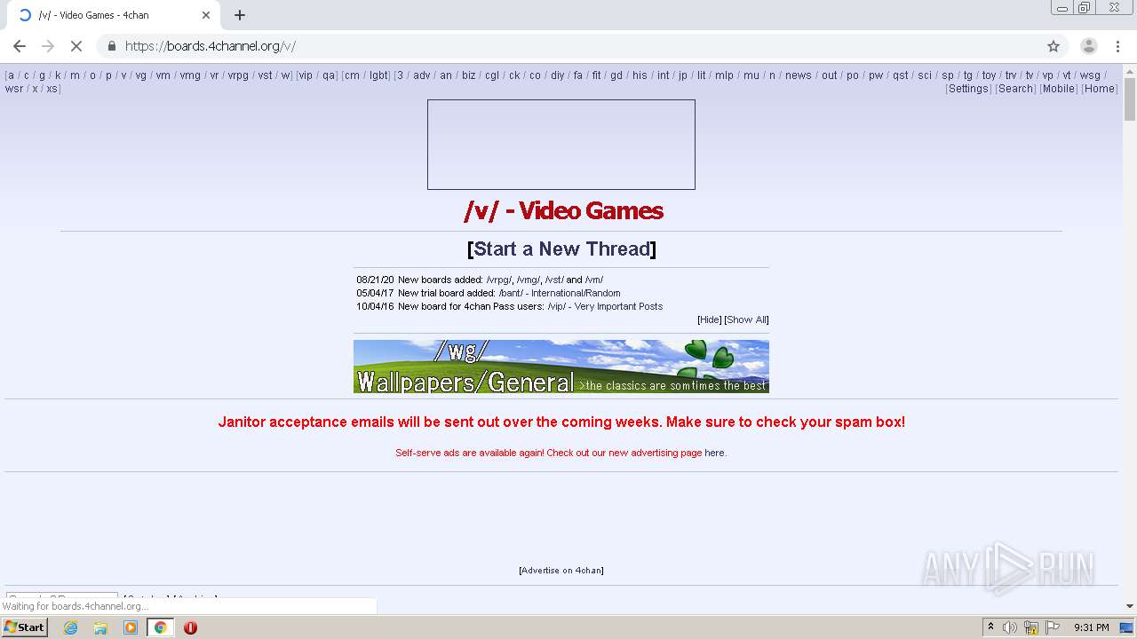Image resolution: width=1137 pixels, height=639 pixels.
Task: Click the show desktop button
Action: (1126, 627)
